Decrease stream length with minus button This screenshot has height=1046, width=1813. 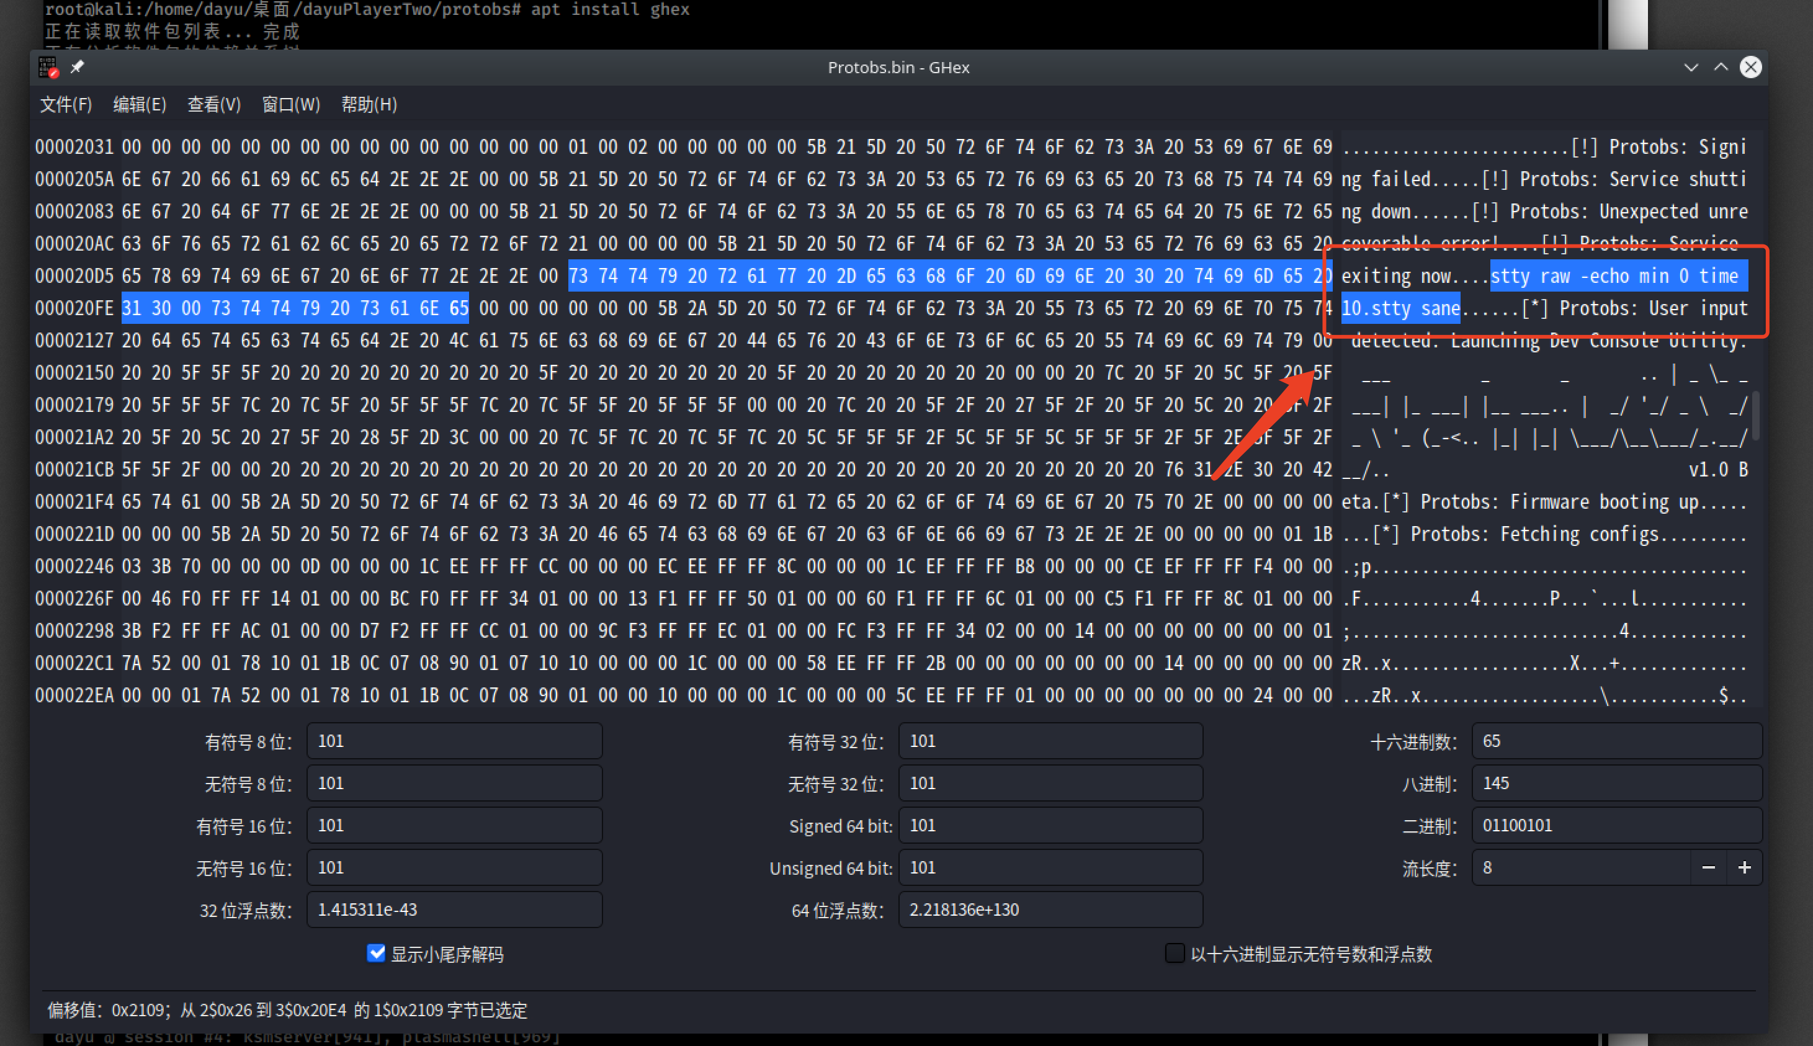coord(1708,868)
